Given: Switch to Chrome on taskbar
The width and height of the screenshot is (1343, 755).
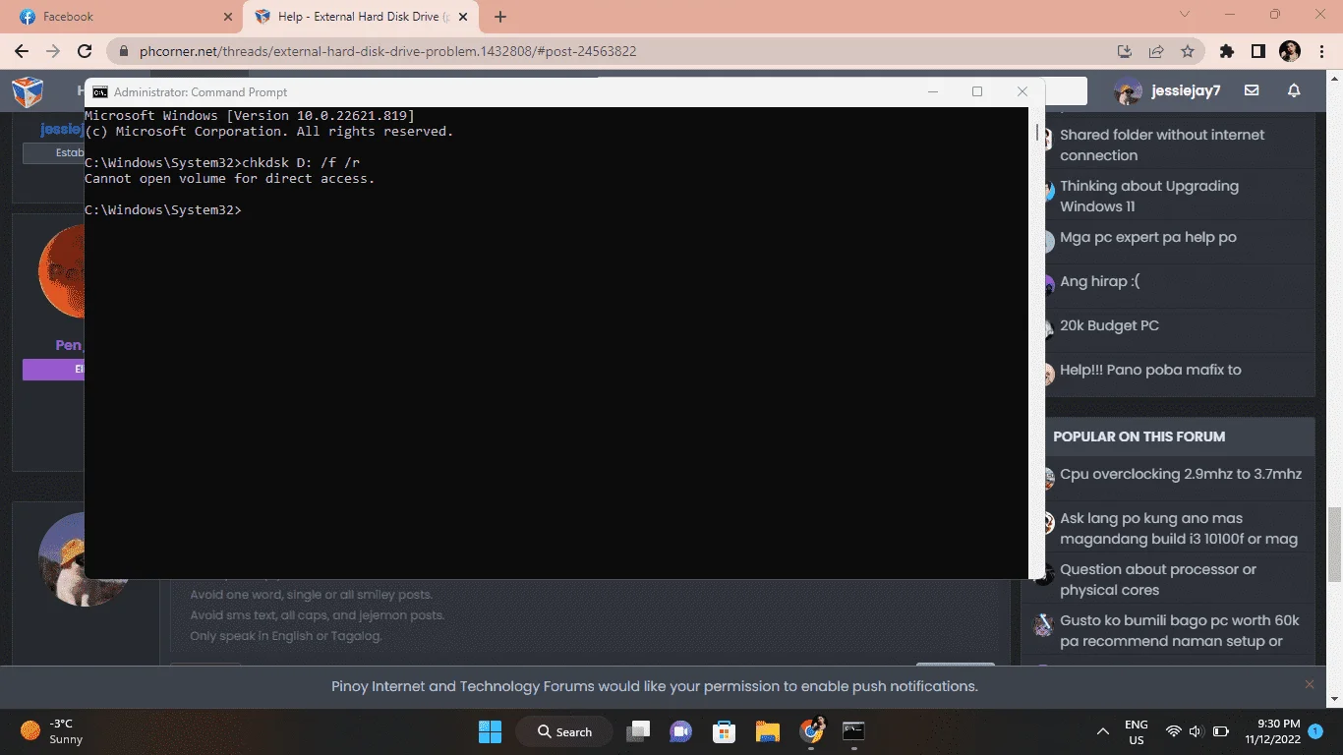Looking at the screenshot, I should pyautogui.click(x=812, y=729).
